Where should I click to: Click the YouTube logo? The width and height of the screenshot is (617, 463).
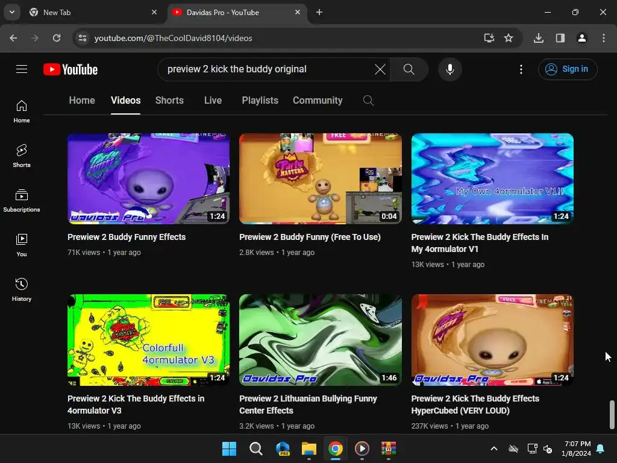click(x=70, y=69)
